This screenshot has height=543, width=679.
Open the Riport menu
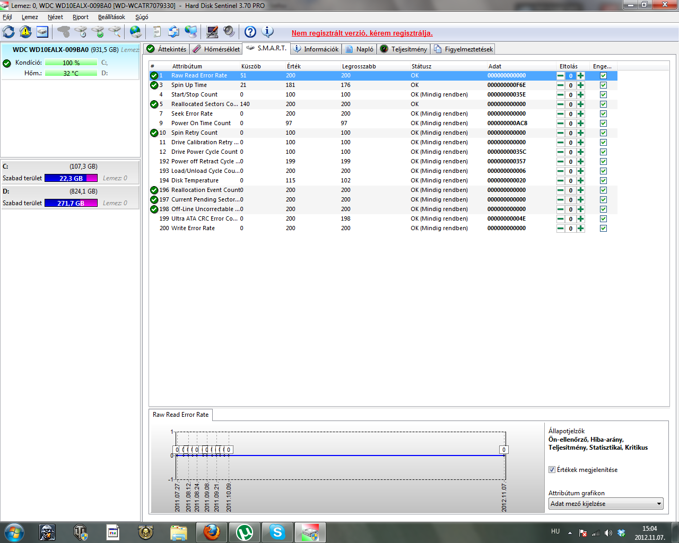pos(81,17)
